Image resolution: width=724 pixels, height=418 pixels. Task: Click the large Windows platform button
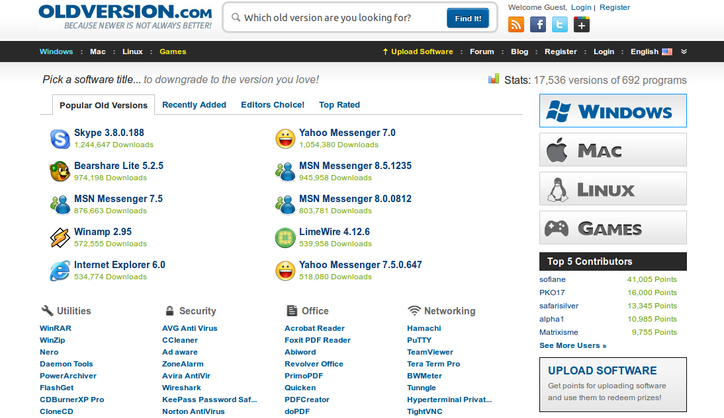(613, 110)
